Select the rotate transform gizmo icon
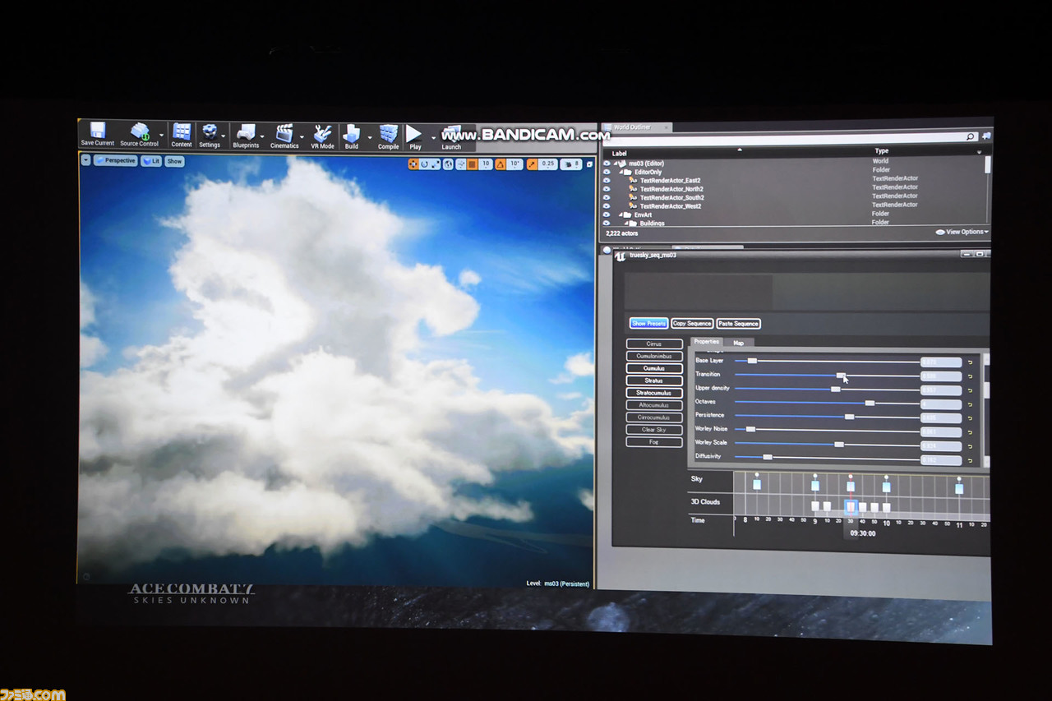1052x701 pixels. [x=425, y=164]
